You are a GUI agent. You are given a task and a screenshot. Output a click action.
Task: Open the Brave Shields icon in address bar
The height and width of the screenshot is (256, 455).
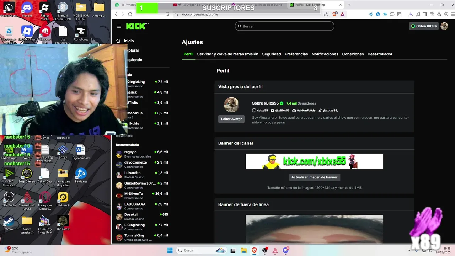tap(334, 14)
